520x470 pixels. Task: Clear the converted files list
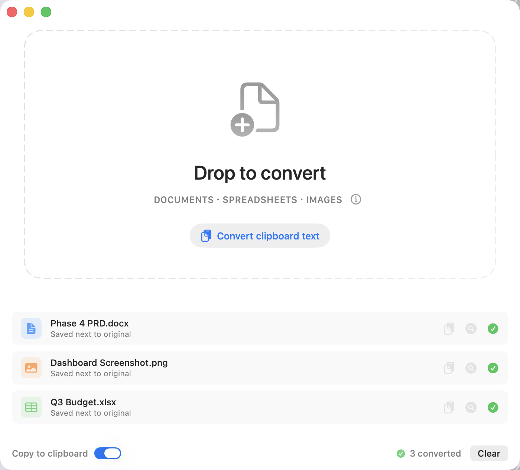coord(489,453)
